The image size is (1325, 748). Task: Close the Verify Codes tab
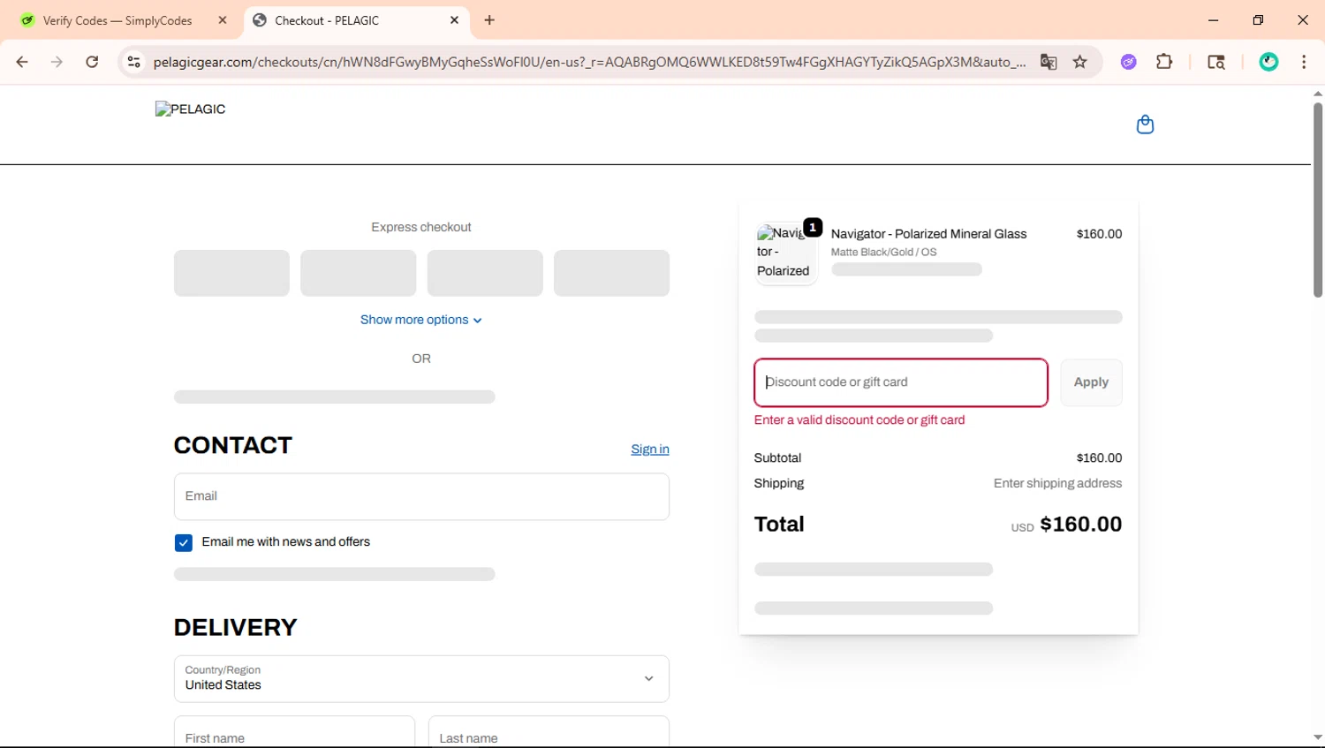(x=223, y=20)
